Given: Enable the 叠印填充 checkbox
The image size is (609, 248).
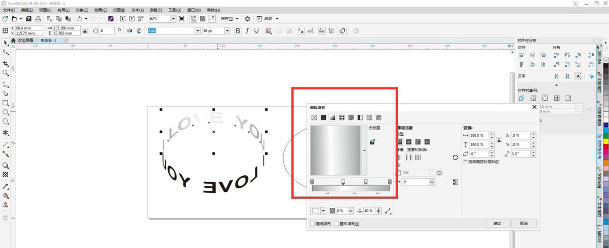Looking at the screenshot, I should pyautogui.click(x=336, y=223).
